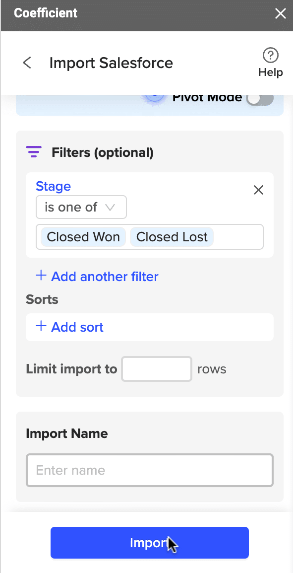Viewport: 293px width, 573px height.
Task: Click Add another filter link
Action: [x=105, y=276]
